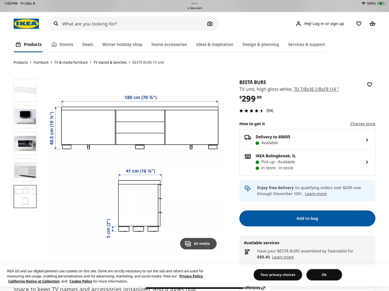
Task: Click Your privacy choices button
Action: [x=278, y=275]
